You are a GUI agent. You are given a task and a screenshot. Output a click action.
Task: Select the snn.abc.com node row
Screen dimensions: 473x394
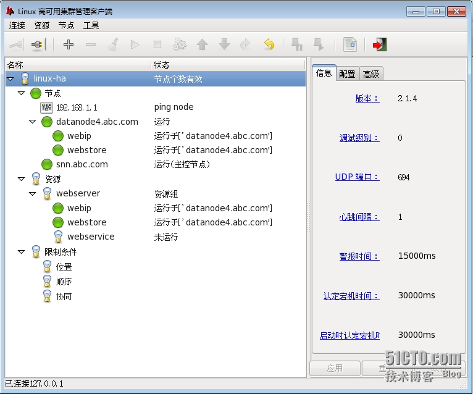(x=156, y=164)
